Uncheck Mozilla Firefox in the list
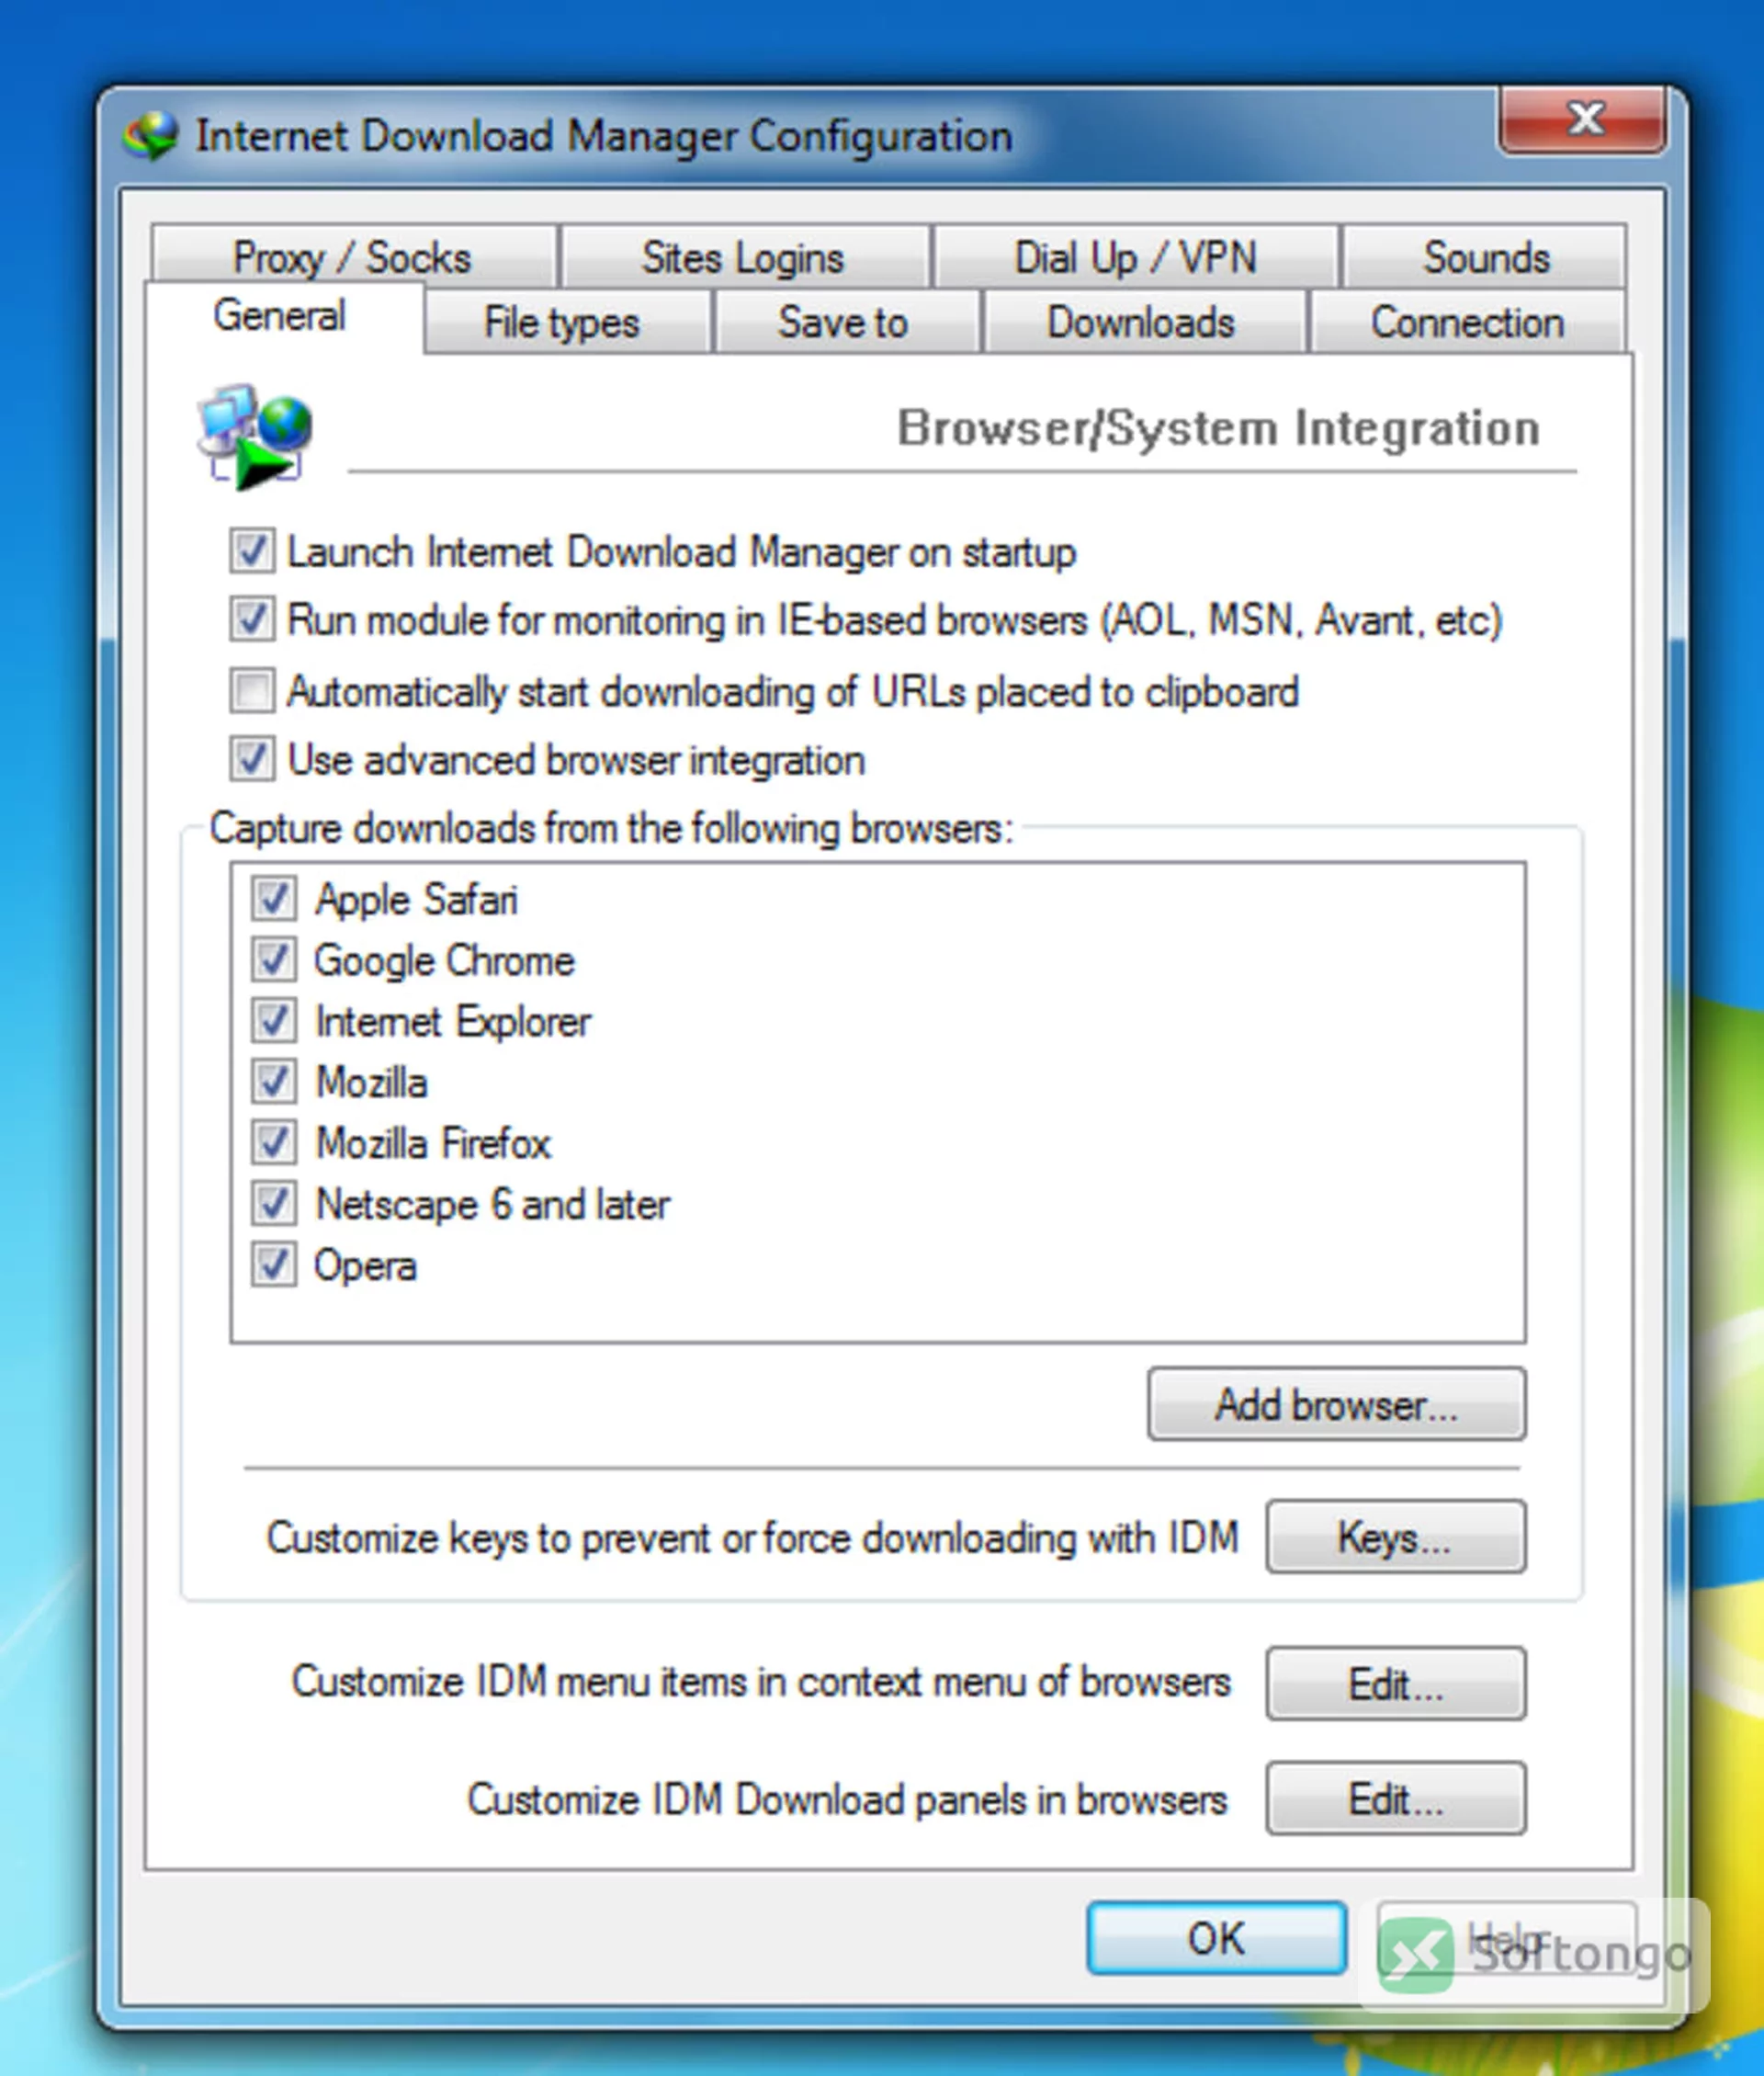This screenshot has height=2076, width=1764. pos(273,1142)
